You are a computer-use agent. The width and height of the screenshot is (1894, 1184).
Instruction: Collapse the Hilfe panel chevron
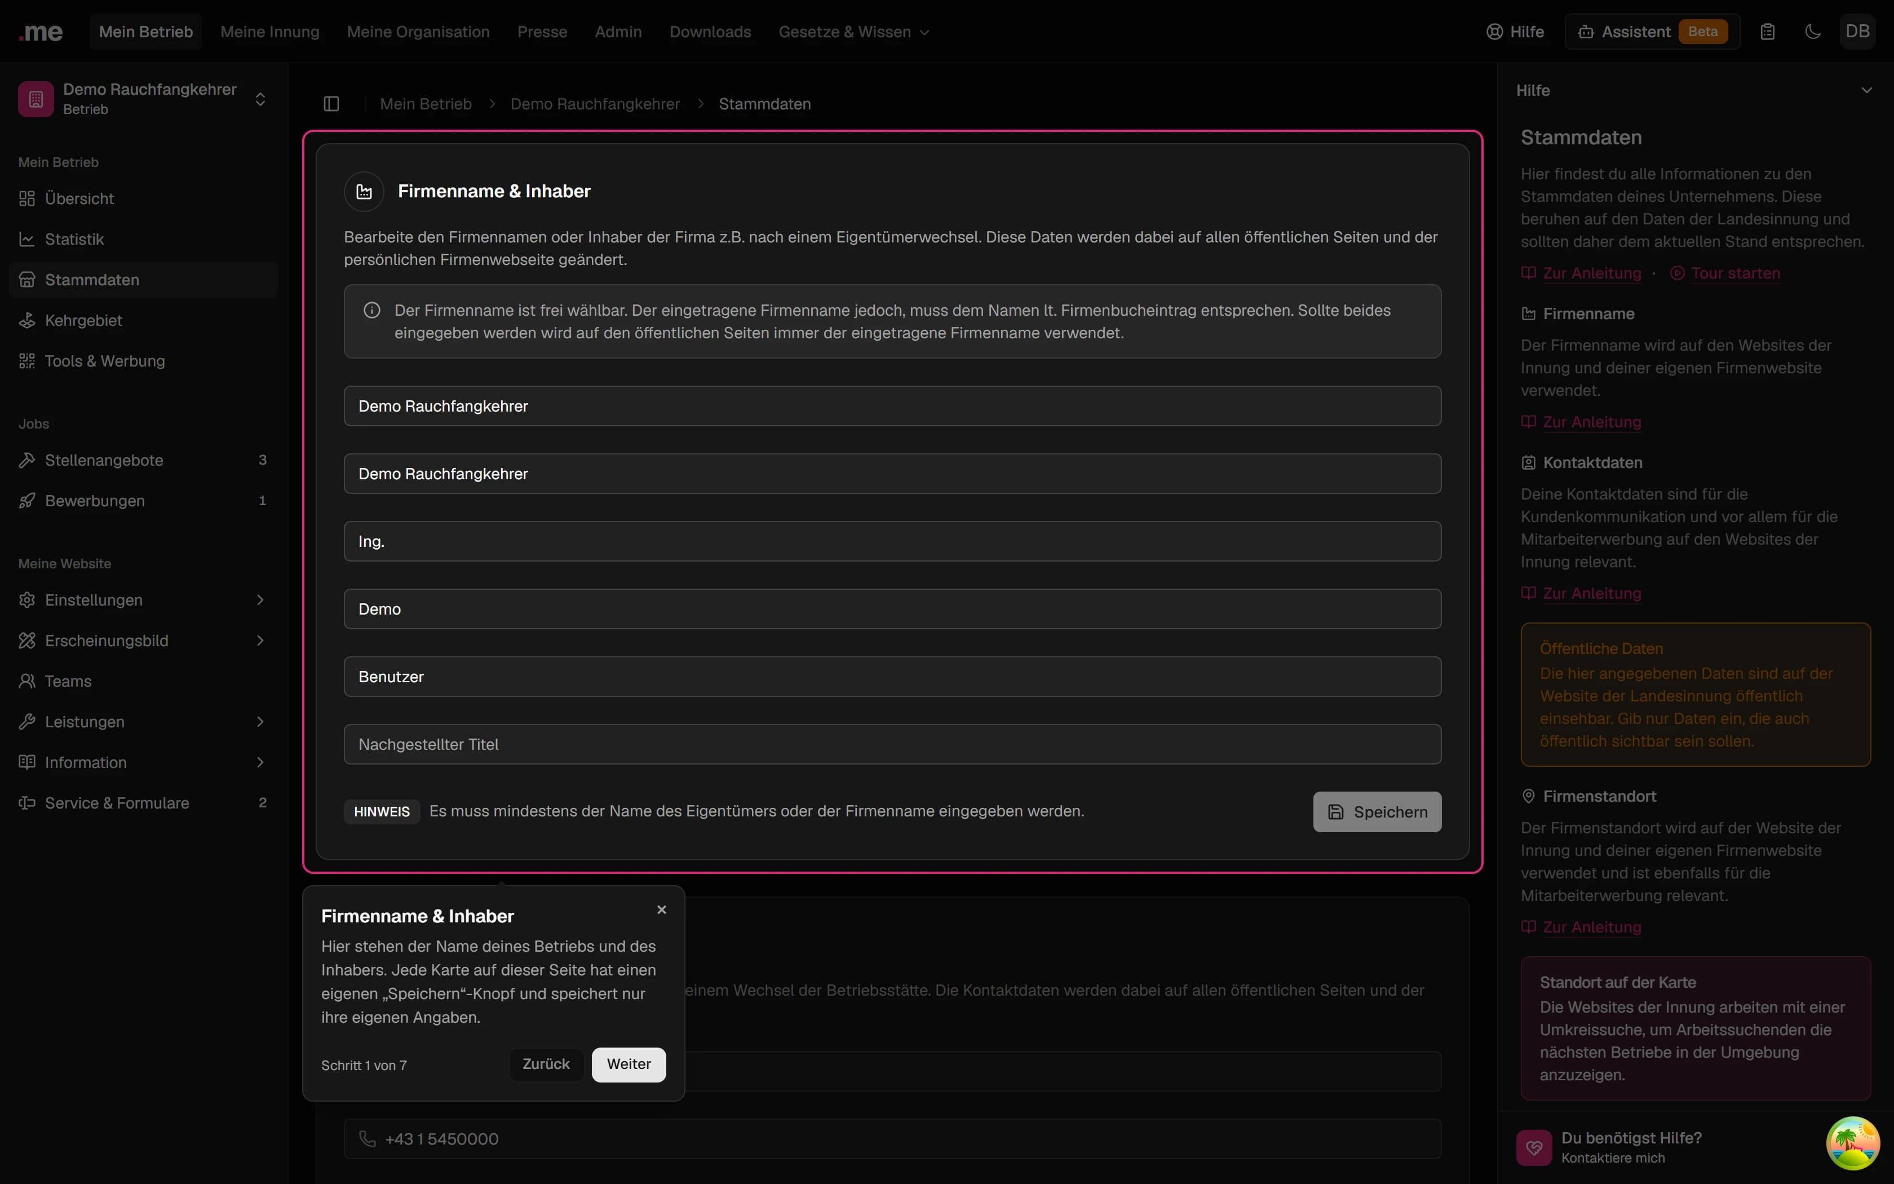[1866, 90]
